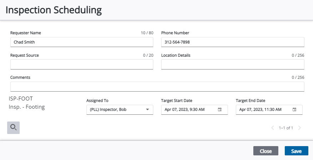Image resolution: width=313 pixels, height=160 pixels.
Task: Go to the previous page of results
Action: coord(273,128)
